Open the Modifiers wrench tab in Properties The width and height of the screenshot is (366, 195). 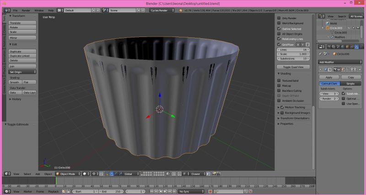pyautogui.click(x=356, y=47)
